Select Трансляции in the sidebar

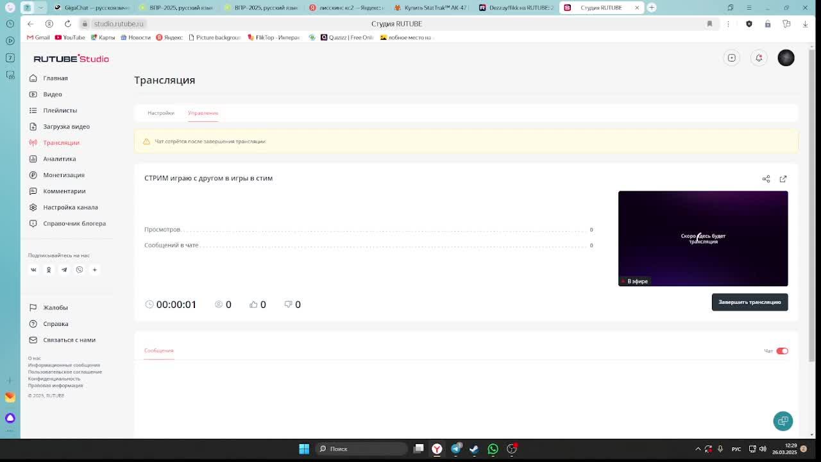tap(61, 142)
